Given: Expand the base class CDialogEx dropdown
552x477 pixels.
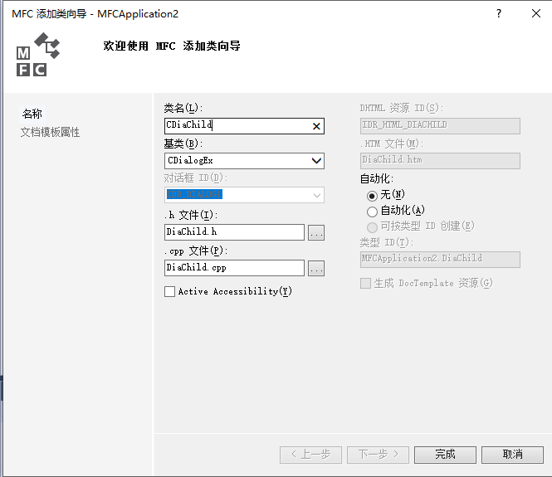Looking at the screenshot, I should tap(316, 161).
